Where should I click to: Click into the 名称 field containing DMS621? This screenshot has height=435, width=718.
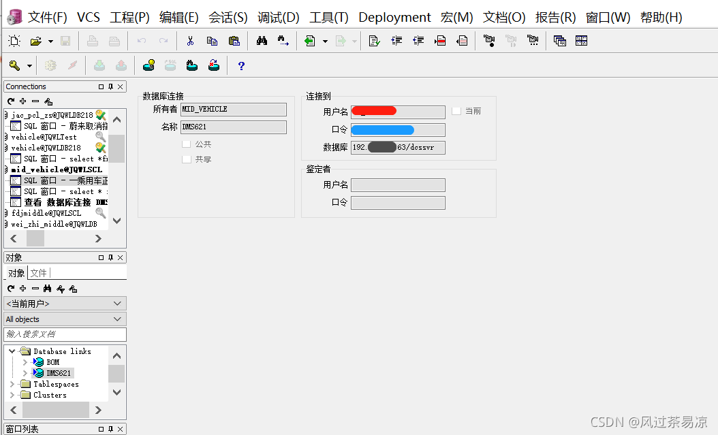(234, 127)
